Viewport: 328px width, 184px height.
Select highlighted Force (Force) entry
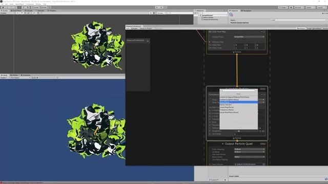pyautogui.click(x=238, y=102)
